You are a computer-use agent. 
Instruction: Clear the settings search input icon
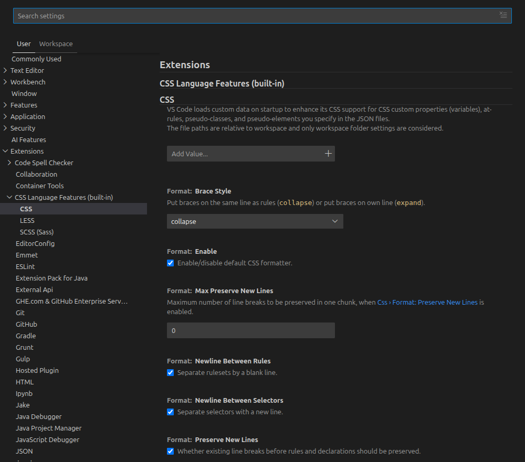tap(503, 15)
